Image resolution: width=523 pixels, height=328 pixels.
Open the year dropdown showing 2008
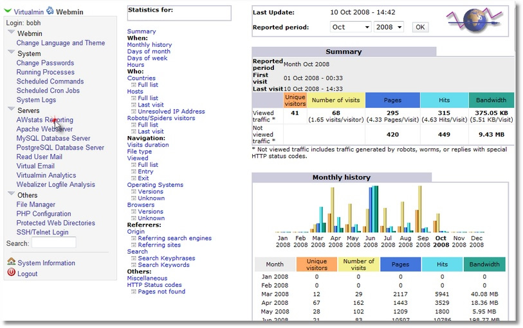(x=389, y=27)
